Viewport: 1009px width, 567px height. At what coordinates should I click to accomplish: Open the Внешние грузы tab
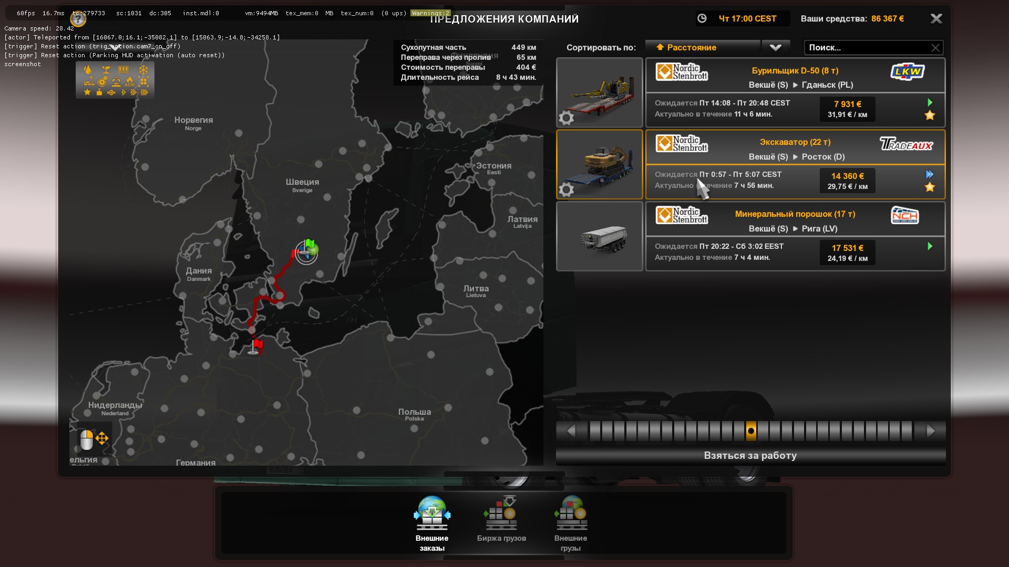571,524
